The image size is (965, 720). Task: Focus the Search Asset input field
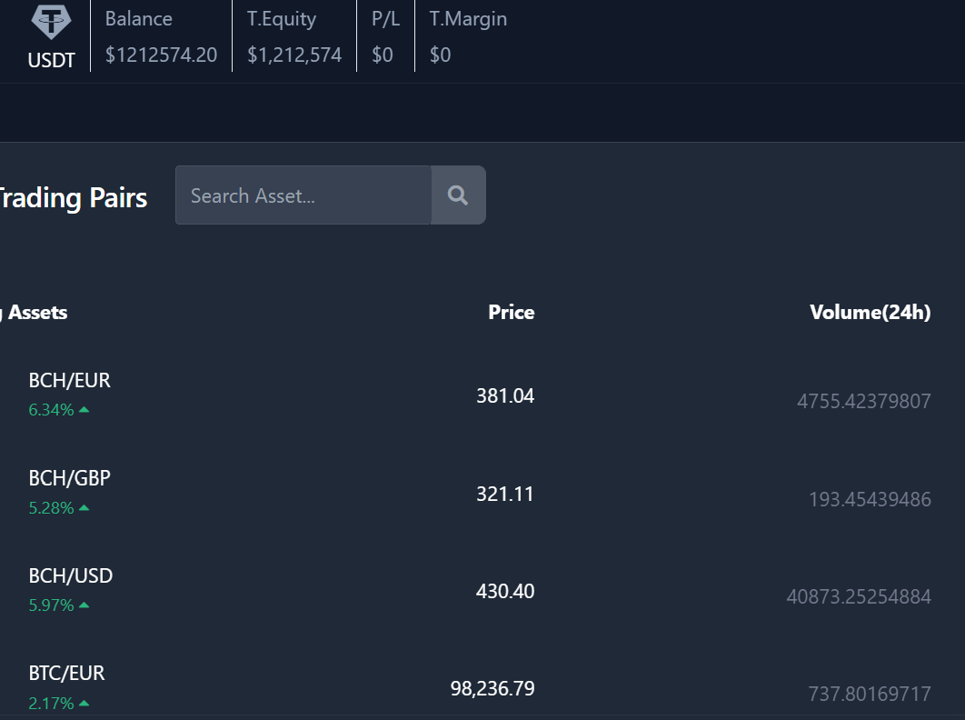tap(303, 195)
